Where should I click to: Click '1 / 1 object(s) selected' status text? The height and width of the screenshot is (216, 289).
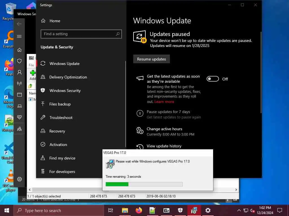point(44,196)
